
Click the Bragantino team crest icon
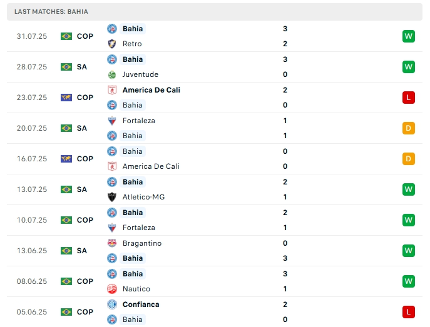click(112, 243)
